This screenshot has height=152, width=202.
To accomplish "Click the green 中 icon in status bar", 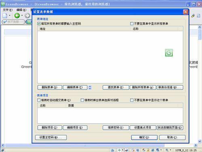I will point(119,150).
